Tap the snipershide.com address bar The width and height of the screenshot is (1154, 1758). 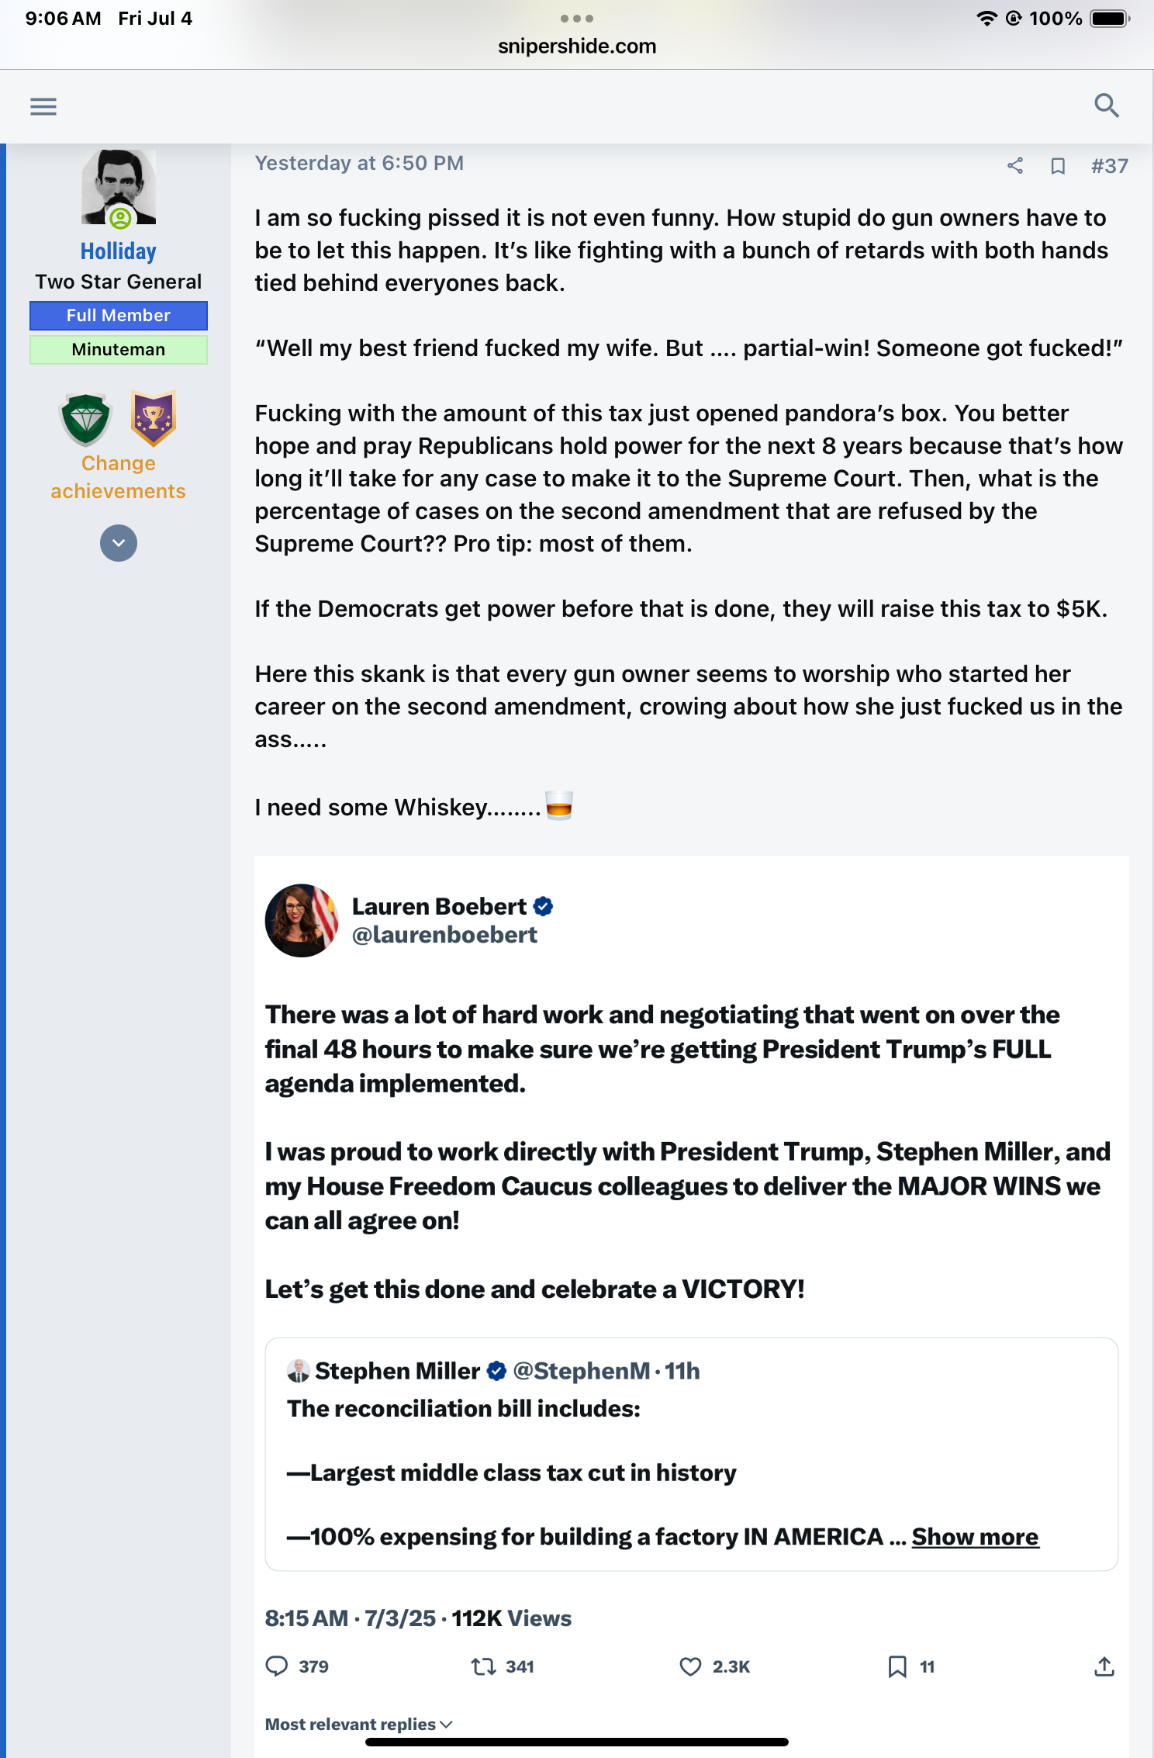(577, 47)
